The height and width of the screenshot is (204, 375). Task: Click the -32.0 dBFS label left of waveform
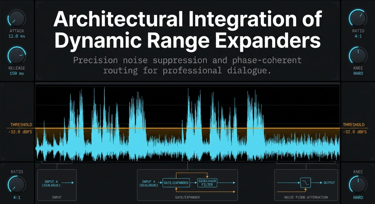tap(20, 132)
